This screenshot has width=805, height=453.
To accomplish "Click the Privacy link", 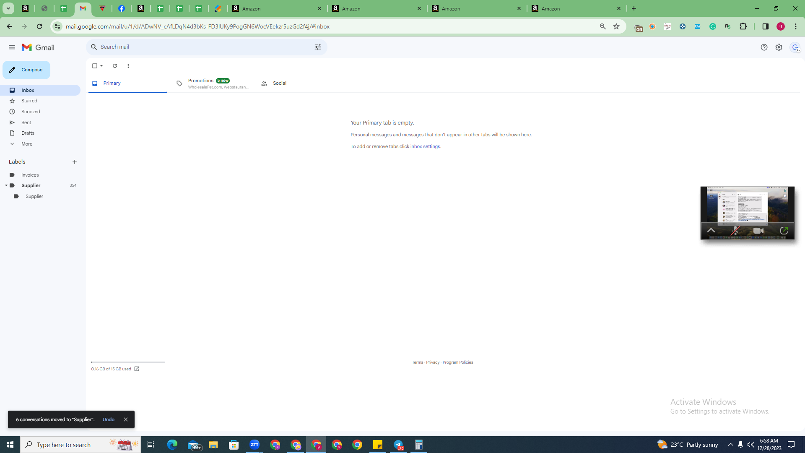I will point(433,362).
